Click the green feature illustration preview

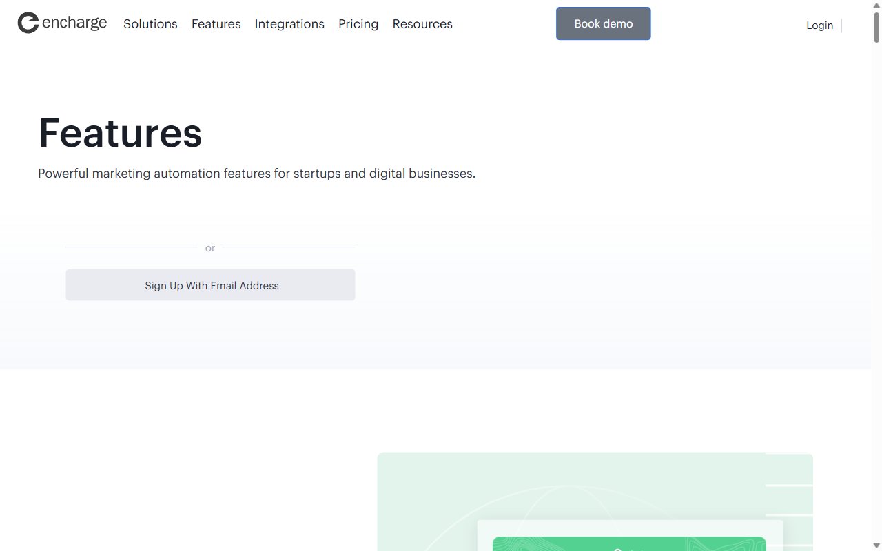coord(595,501)
